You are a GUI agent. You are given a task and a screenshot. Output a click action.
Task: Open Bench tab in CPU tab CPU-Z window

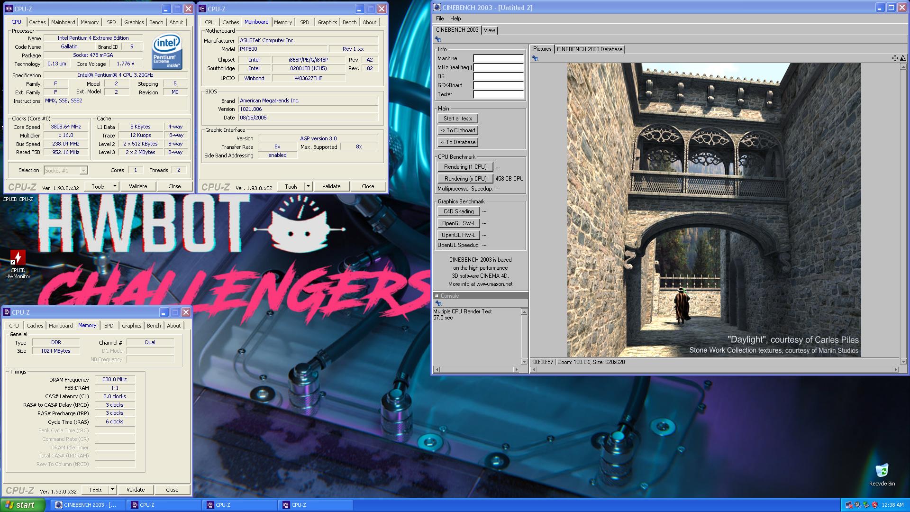coord(156,22)
